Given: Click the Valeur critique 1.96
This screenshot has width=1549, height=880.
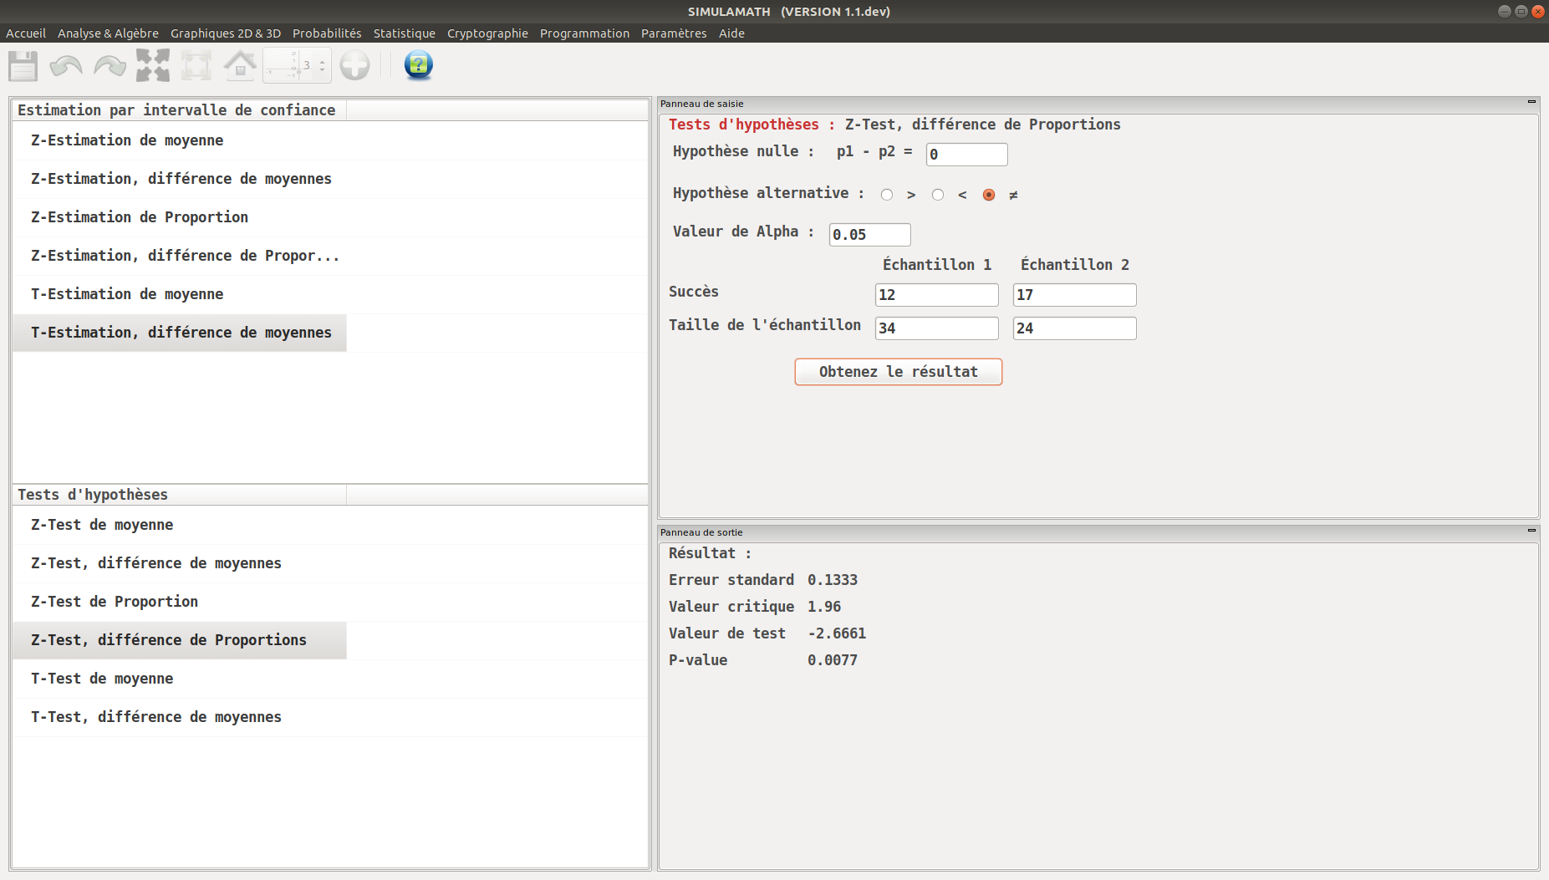Looking at the screenshot, I should pos(823,607).
